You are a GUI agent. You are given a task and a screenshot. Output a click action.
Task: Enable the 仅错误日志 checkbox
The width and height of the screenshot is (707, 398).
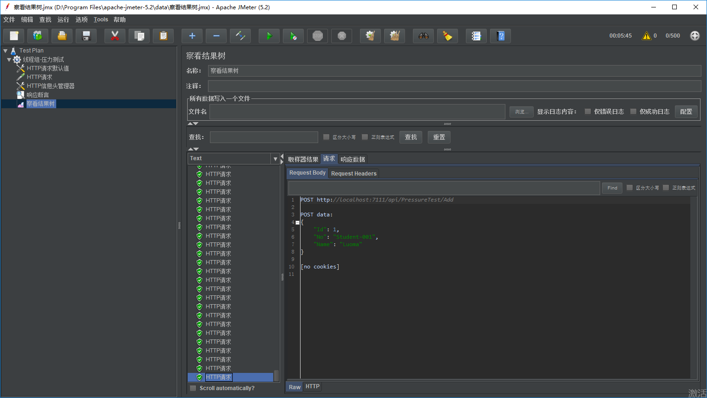tap(588, 111)
